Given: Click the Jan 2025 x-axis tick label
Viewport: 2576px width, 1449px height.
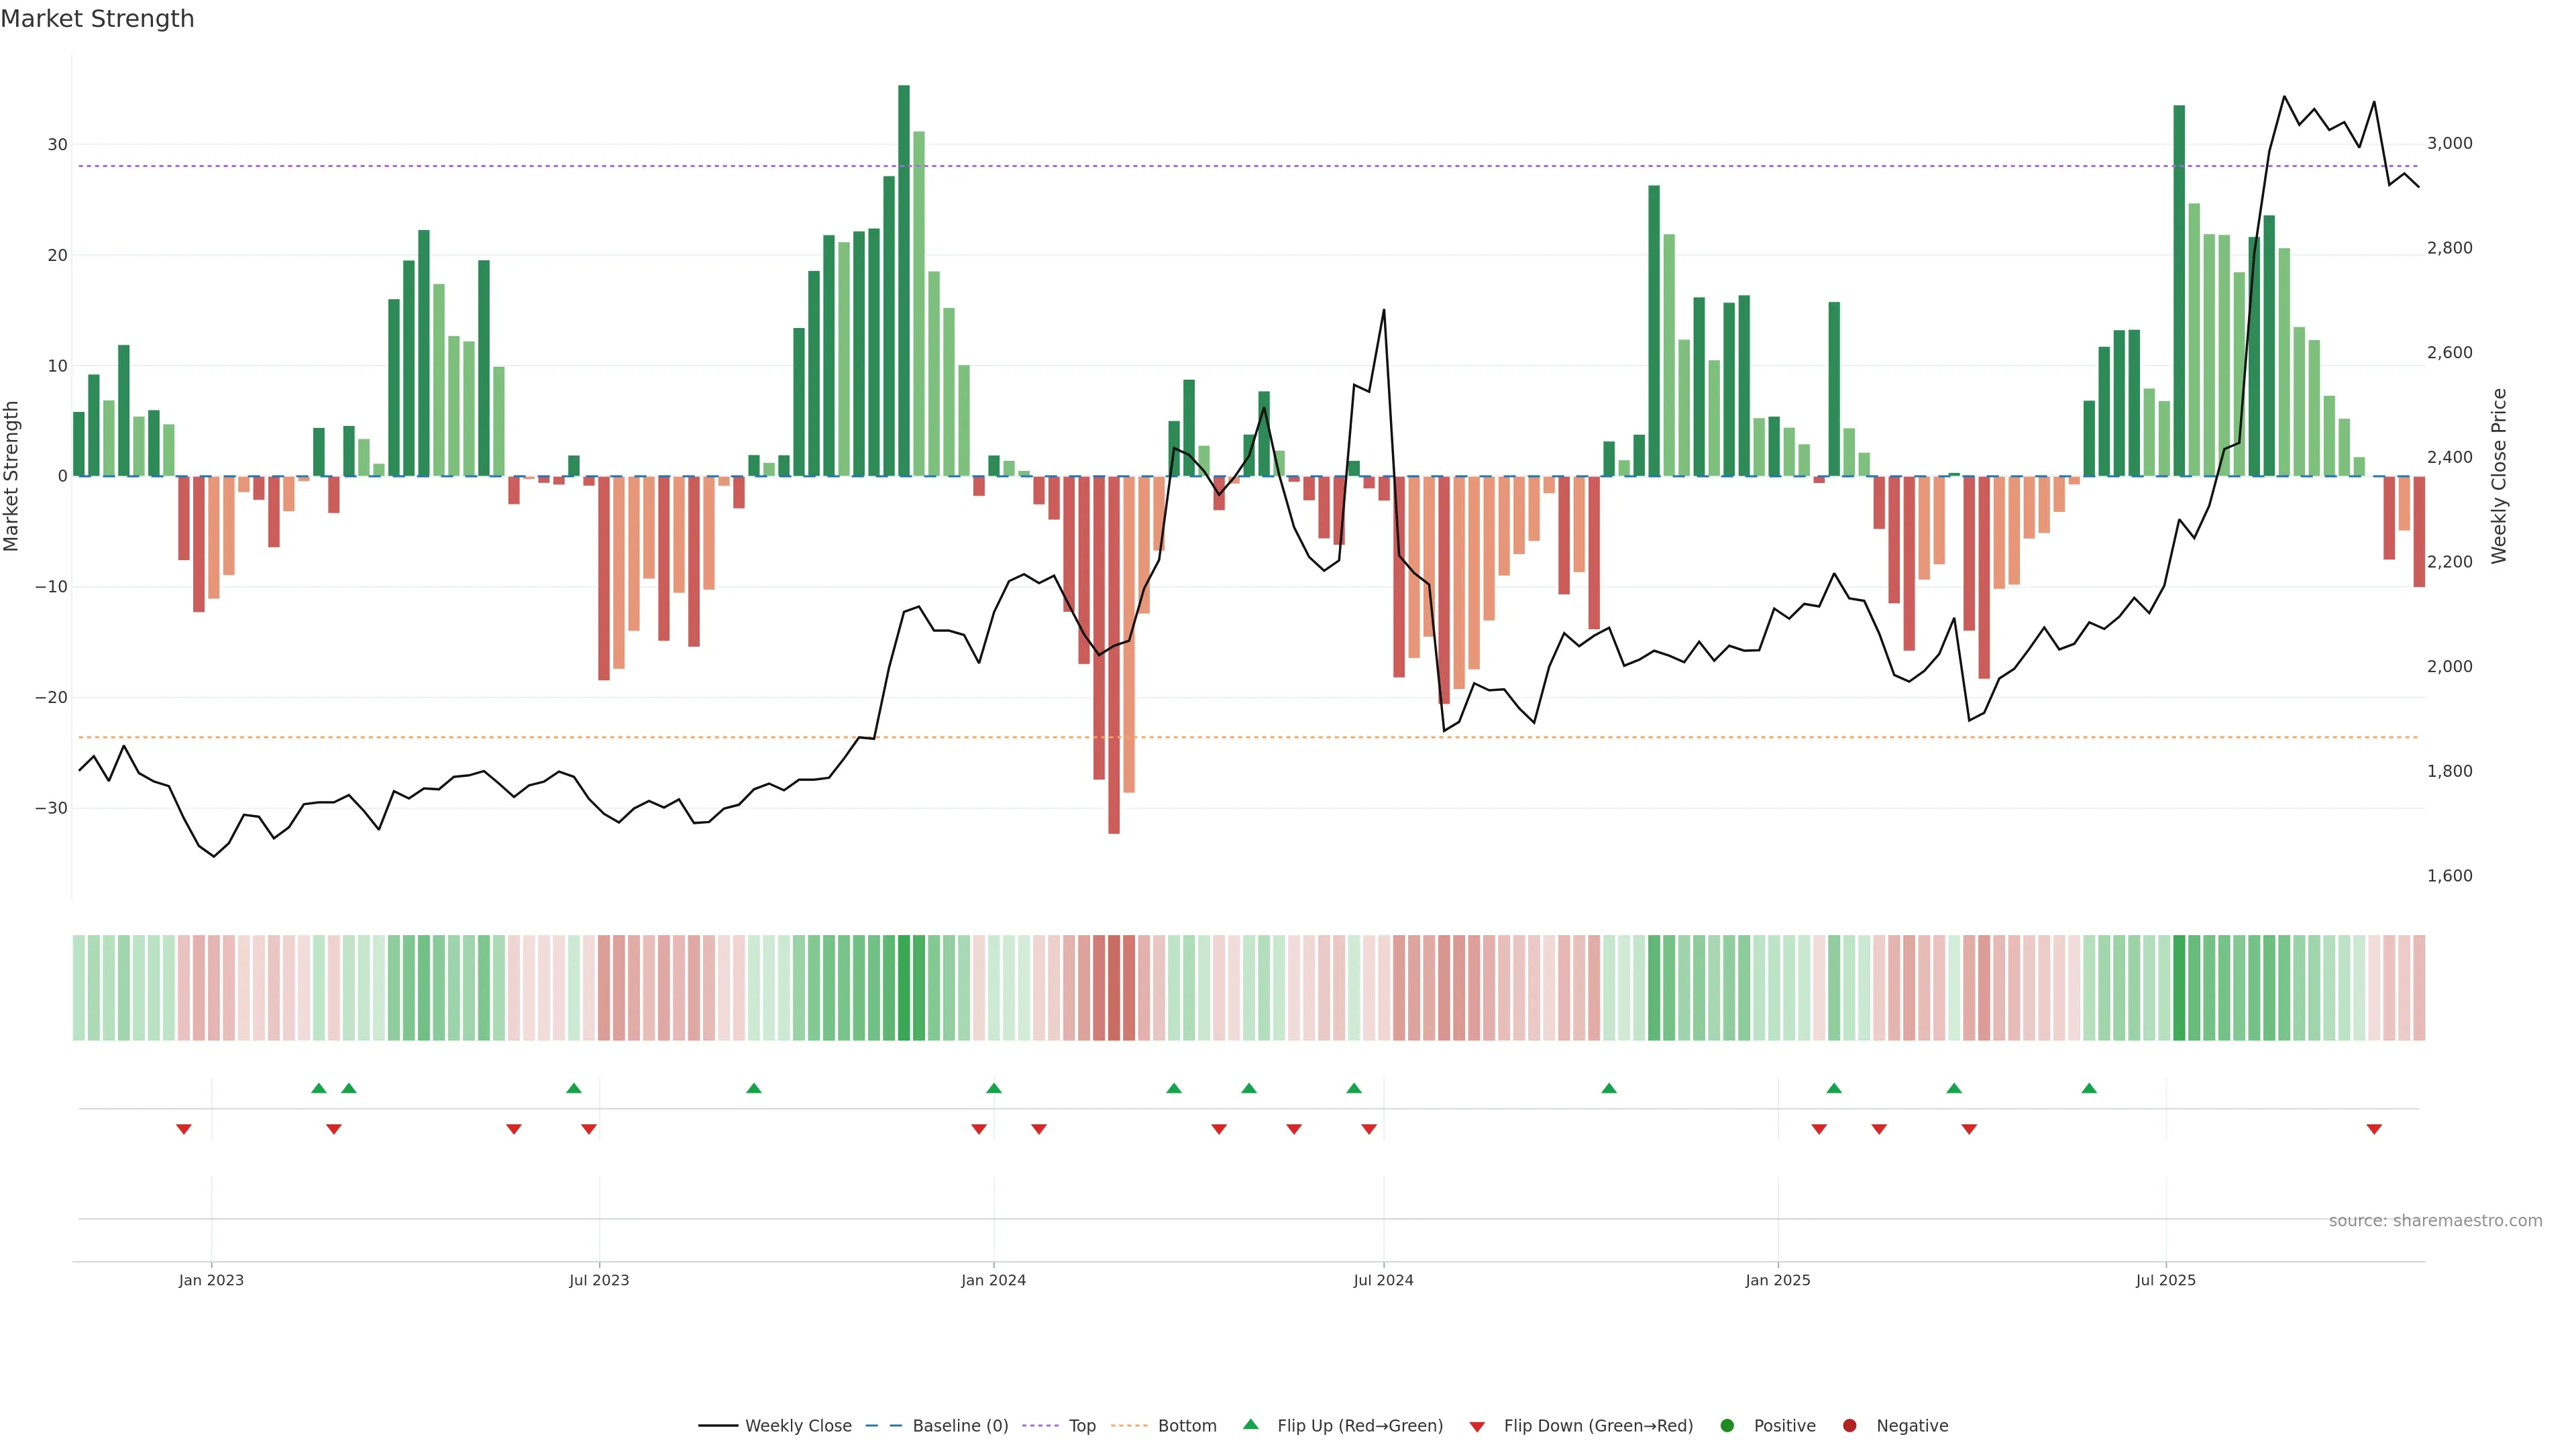Looking at the screenshot, I should (x=1777, y=1280).
